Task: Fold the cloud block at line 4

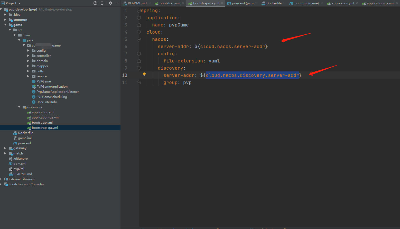Action: point(139,32)
